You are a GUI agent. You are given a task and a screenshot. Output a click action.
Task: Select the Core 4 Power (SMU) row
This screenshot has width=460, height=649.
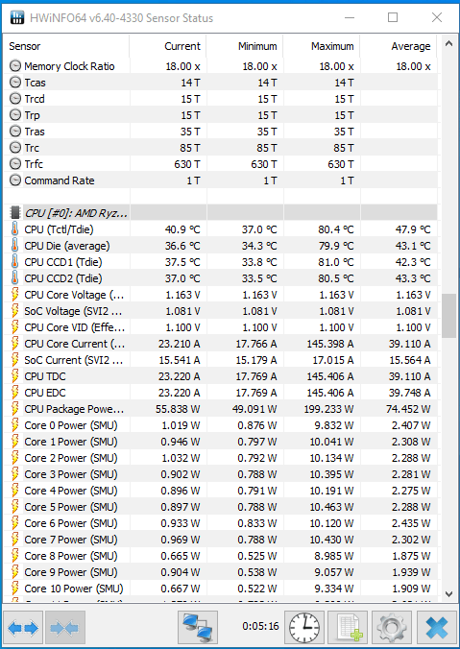click(x=220, y=491)
